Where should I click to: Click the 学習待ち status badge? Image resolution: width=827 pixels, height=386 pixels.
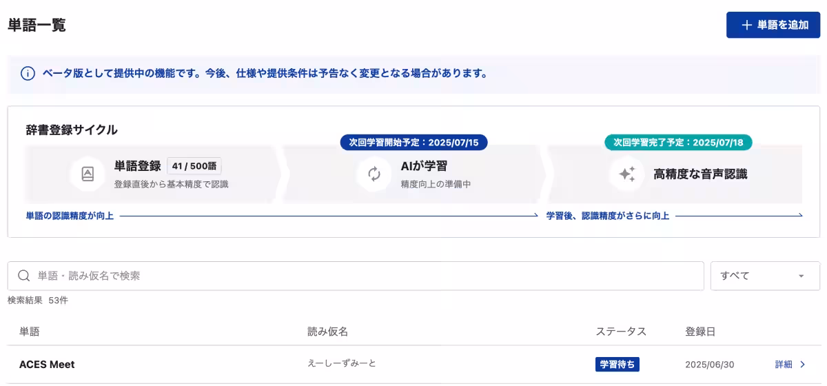click(x=617, y=364)
